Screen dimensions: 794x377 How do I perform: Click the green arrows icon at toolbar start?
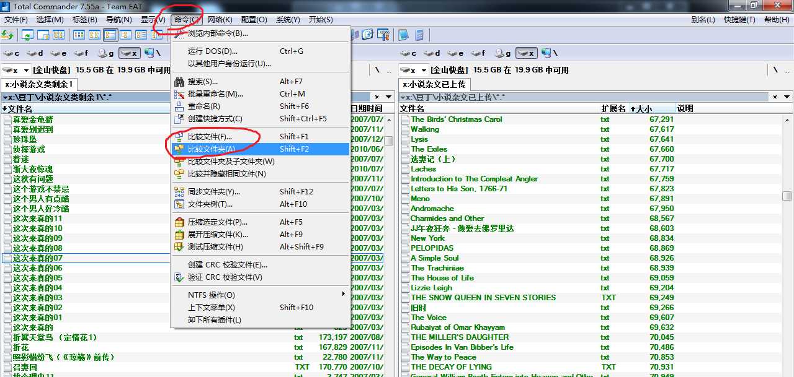click(8, 35)
